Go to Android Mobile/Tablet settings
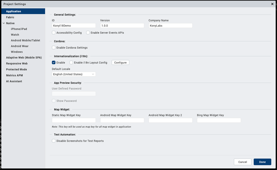Viewport: 277px width, 170px height. [x=25, y=40]
